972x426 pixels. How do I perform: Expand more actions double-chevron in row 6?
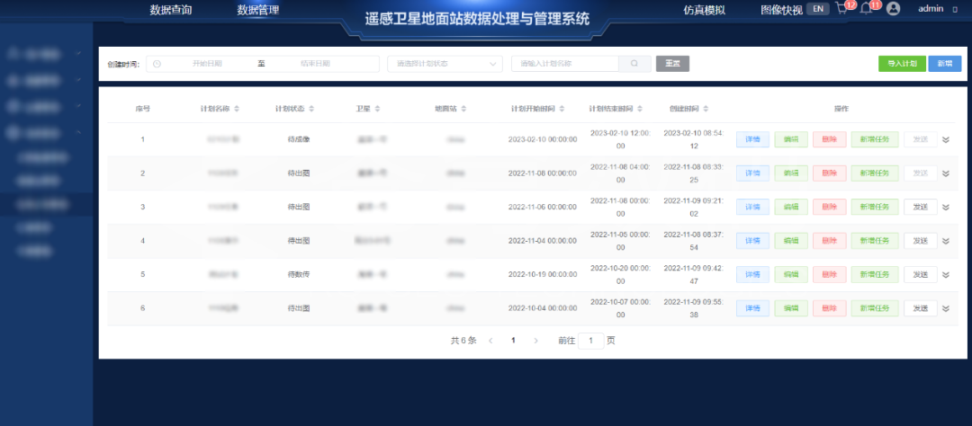point(945,308)
